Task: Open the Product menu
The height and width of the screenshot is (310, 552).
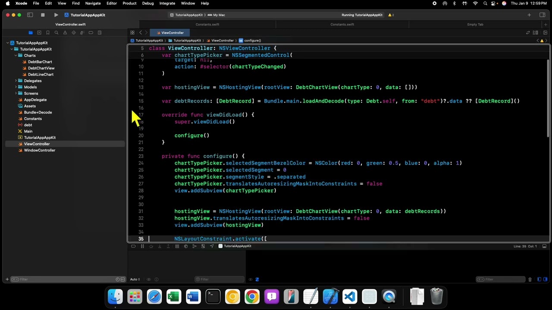Action: point(129,3)
